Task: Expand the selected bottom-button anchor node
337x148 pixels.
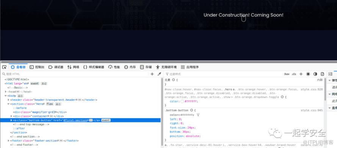Action: pyautogui.click(x=11, y=120)
